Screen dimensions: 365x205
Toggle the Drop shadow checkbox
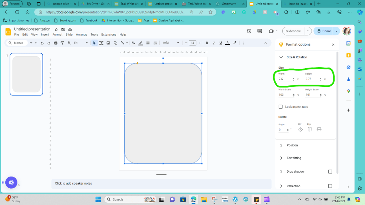pyautogui.click(x=330, y=172)
